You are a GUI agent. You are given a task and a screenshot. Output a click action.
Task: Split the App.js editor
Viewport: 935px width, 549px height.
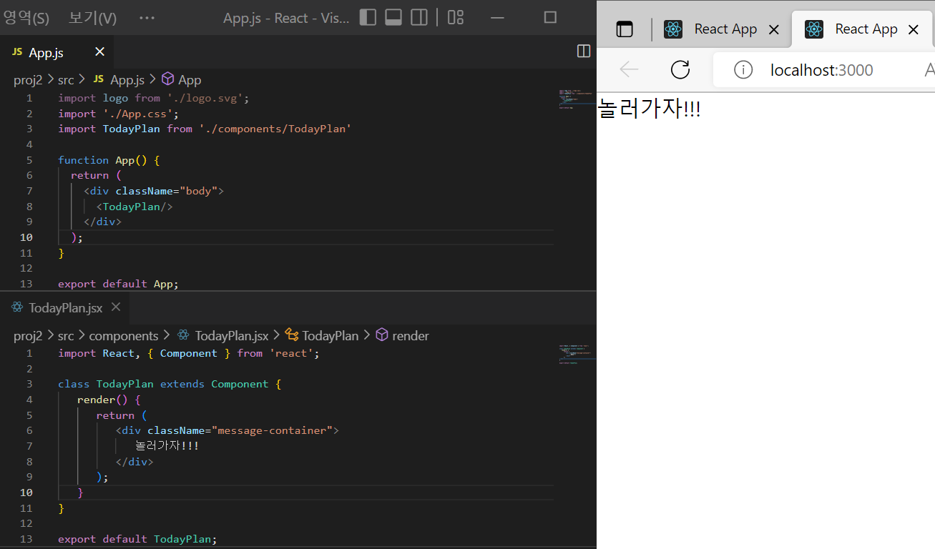click(x=584, y=51)
